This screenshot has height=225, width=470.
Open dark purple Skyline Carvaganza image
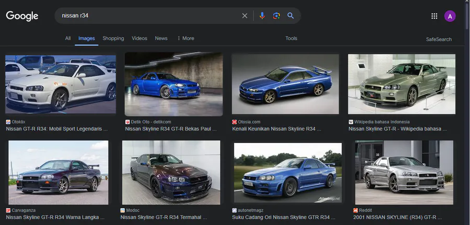[x=58, y=173]
